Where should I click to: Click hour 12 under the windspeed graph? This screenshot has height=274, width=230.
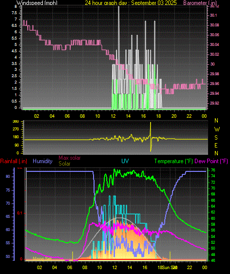113,116
